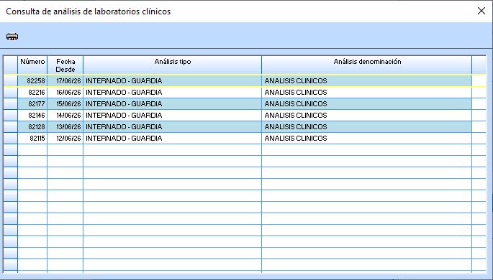Click ANALISIS CLINICOS in row 82258
The height and width of the screenshot is (280, 493).
coord(296,81)
